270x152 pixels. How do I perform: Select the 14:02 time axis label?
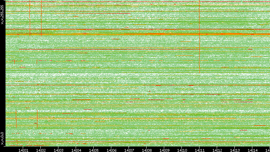tap(41, 150)
